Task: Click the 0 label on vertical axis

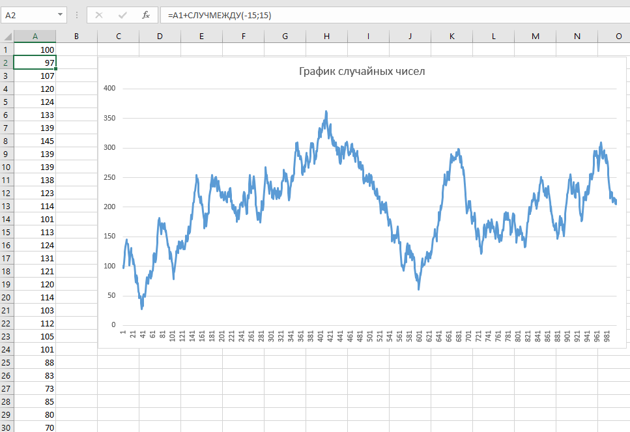Action: (x=113, y=324)
